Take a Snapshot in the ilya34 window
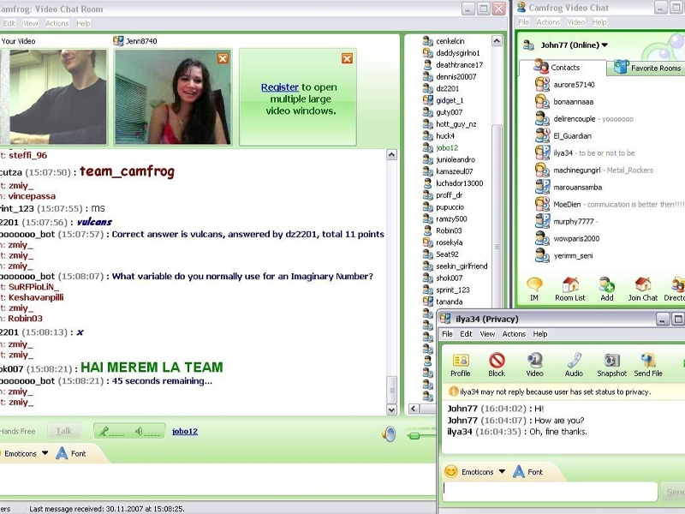Screen dimensions: 685x514 [611, 365]
